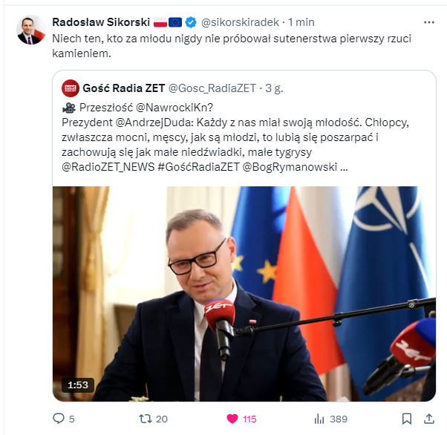Open the 1 min post timestamp
447x435 pixels.
point(301,22)
